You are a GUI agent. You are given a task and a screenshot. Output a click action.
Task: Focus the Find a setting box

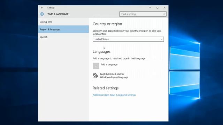tap(143, 14)
